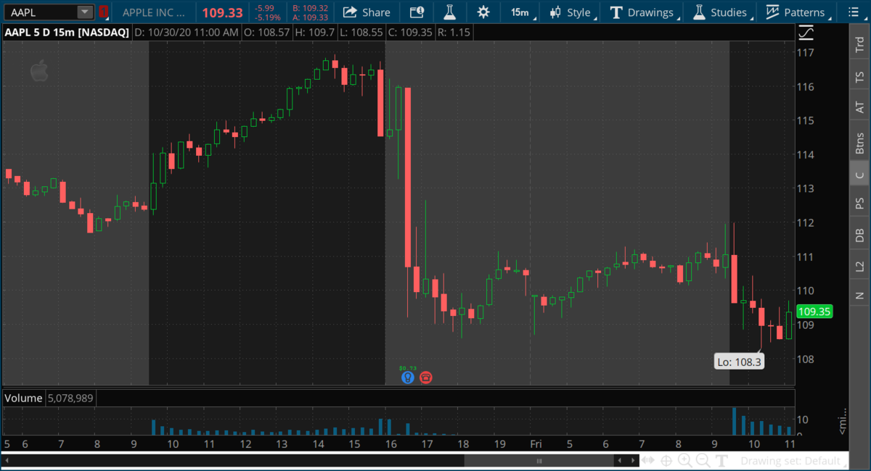Open the Trd sidebar tab
Screen dimensions: 871x471
[859, 44]
